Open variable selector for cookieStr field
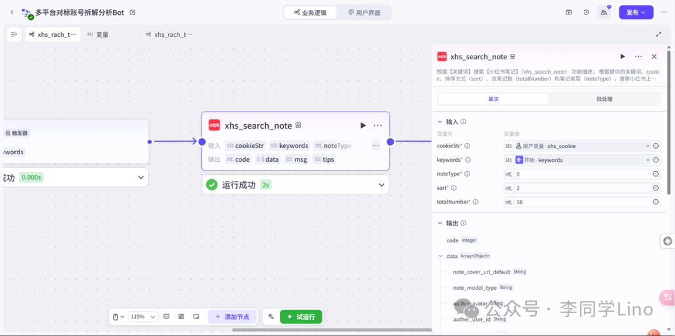Image resolution: width=675 pixels, height=336 pixels. [x=656, y=146]
